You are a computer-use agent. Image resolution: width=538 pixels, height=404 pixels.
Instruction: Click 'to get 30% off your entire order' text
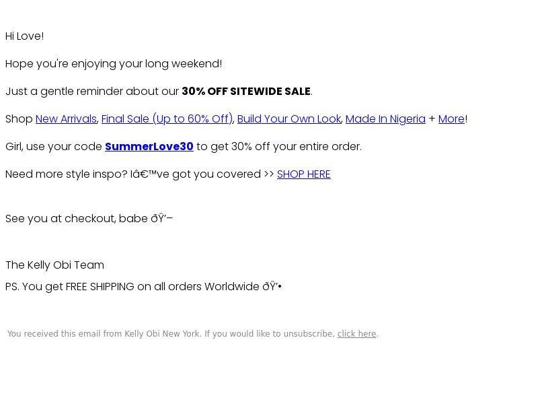(x=279, y=147)
